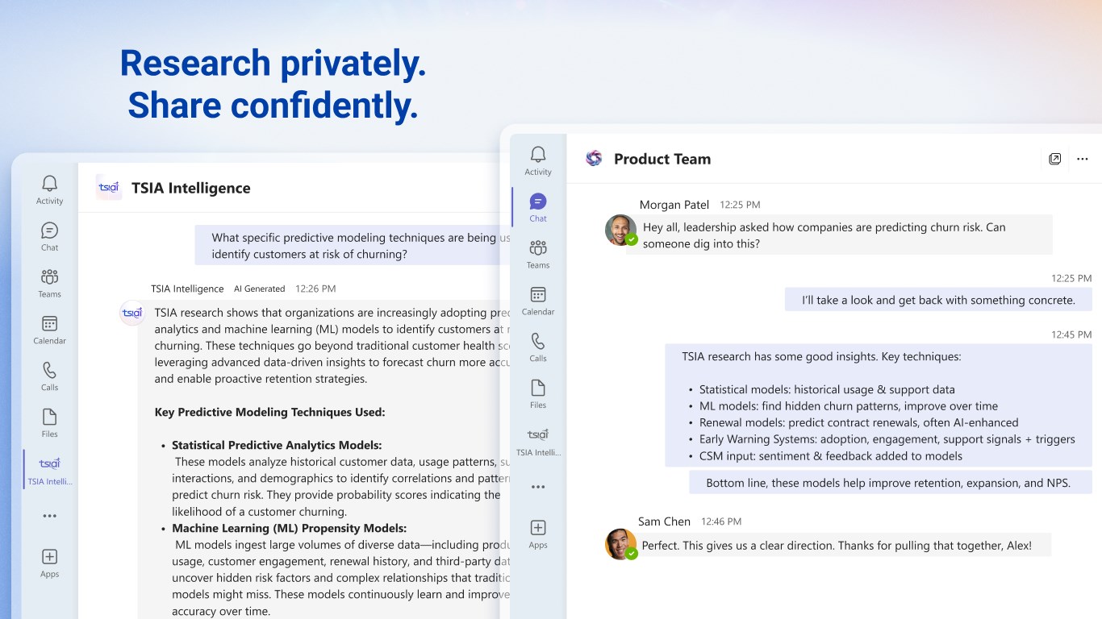Click TSIA Intelligence bot avatar beside the response
Screen dimensions: 1102x619
pyautogui.click(x=131, y=313)
